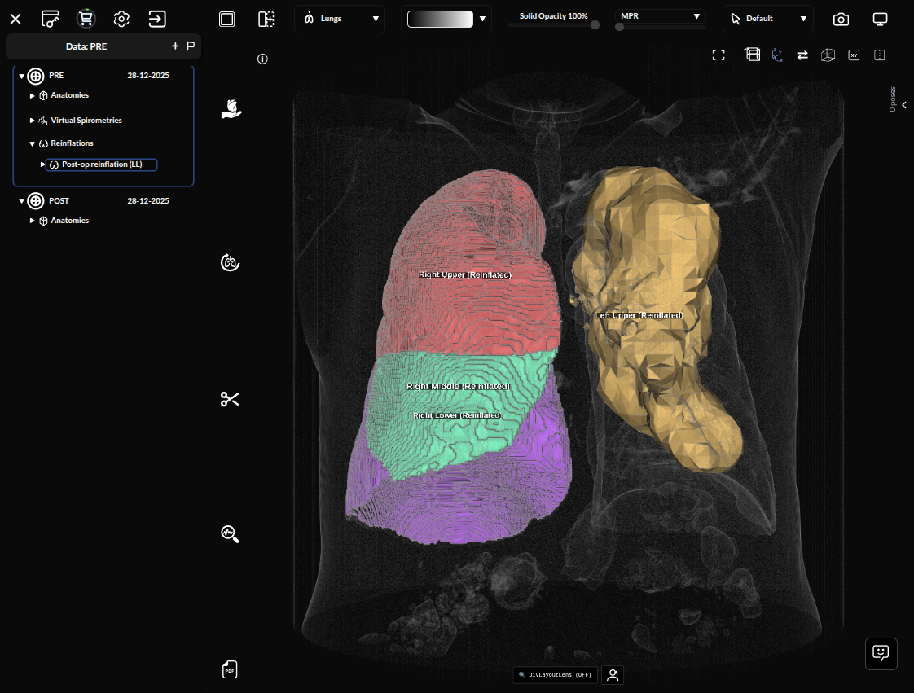
Task: Open the analysis magnifier tool icon
Action: 230,533
